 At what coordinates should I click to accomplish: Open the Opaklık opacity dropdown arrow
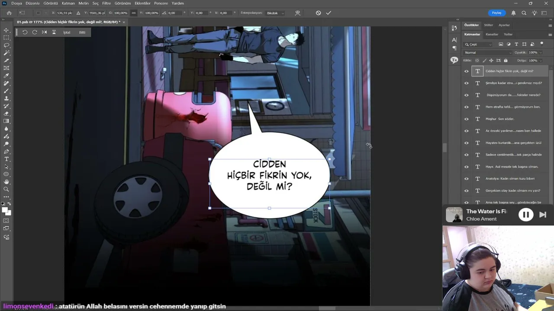[x=541, y=53]
